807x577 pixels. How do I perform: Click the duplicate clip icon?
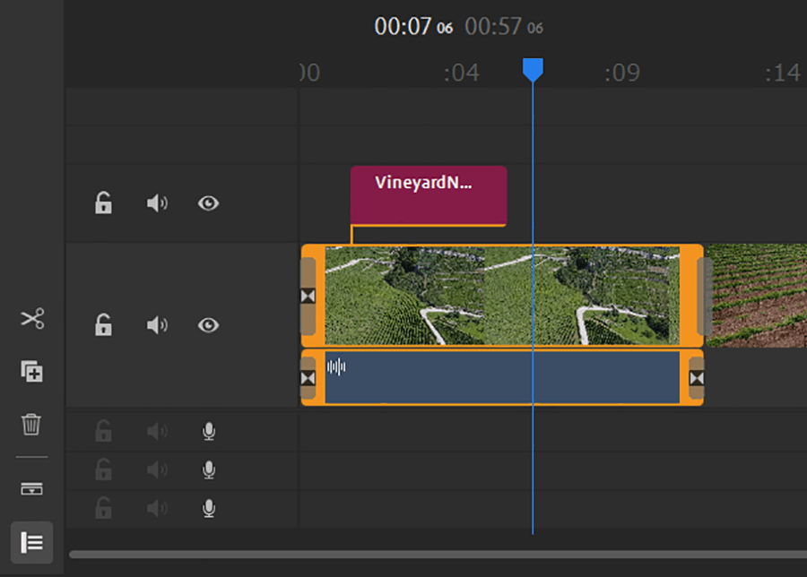(x=32, y=371)
